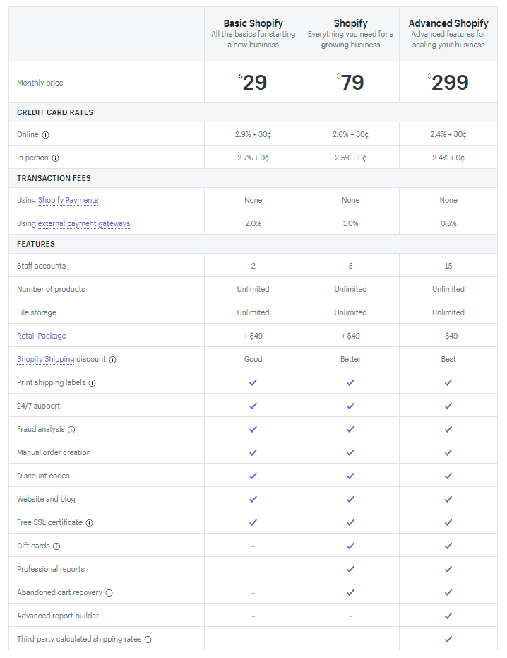The height and width of the screenshot is (658, 507).
Task: Click info icon next to Print shipping labels
Action: tap(93, 383)
